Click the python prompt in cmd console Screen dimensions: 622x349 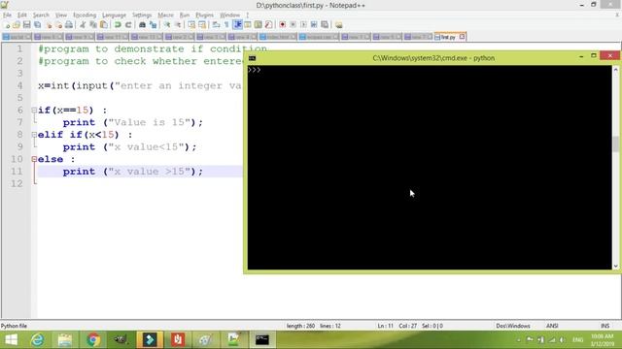click(255, 70)
